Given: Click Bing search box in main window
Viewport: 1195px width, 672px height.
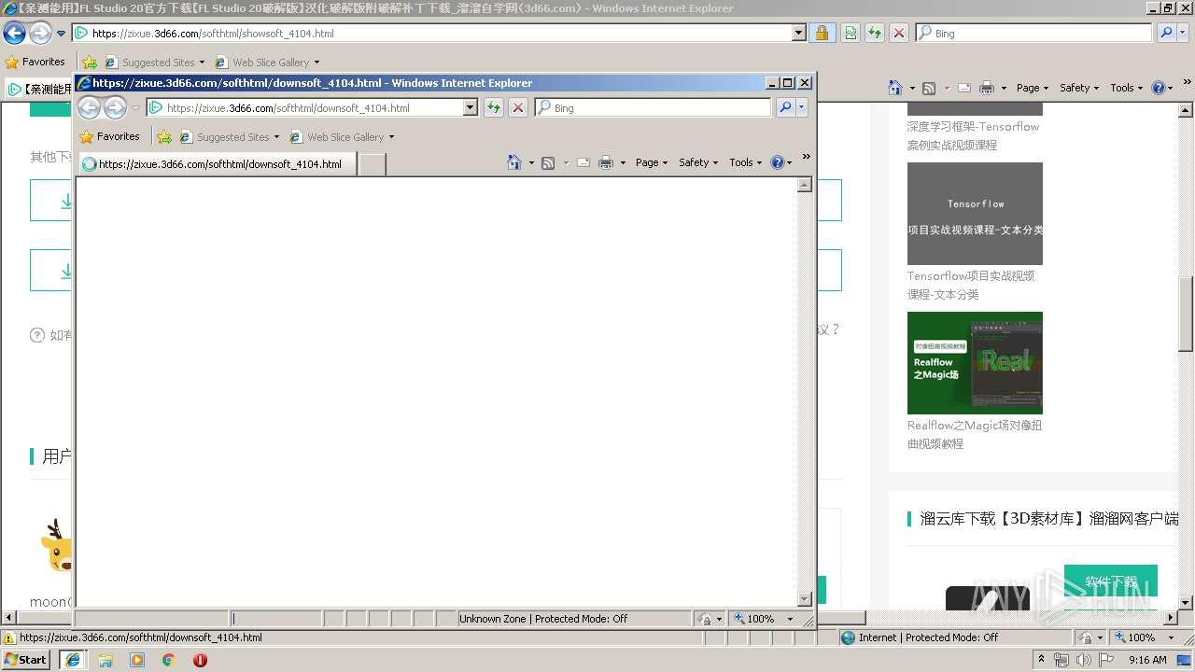Looking at the screenshot, I should (1033, 34).
